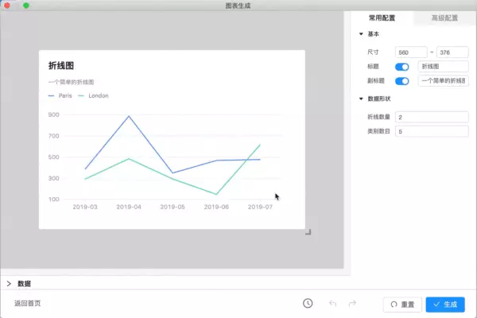Screen dimensions: 477x318
Task: Grab the chart resize corner handle
Action: (x=308, y=232)
